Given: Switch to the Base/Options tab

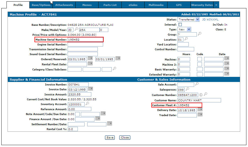Looking at the screenshot, I should tap(41, 5).
